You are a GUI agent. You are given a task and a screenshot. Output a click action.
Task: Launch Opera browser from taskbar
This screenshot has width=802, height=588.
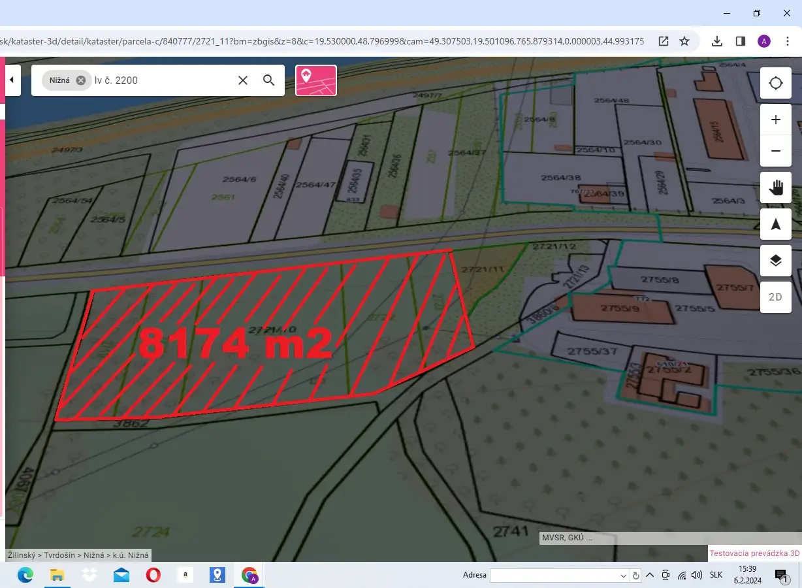[x=153, y=575]
